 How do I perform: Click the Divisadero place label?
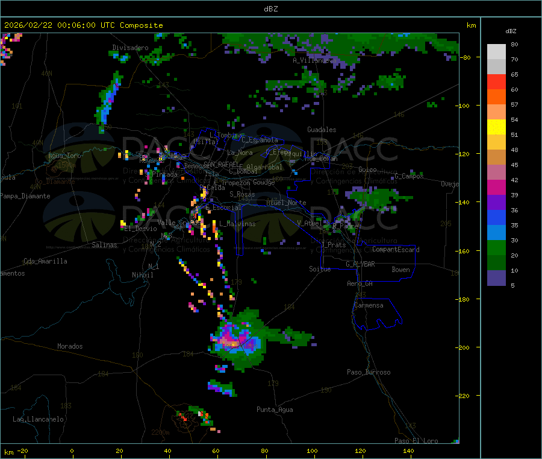tap(130, 48)
